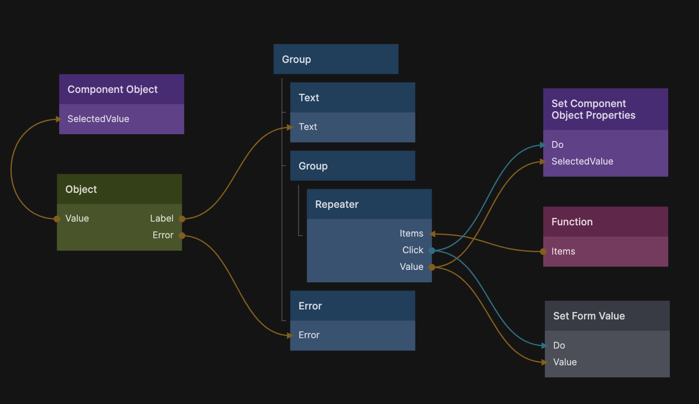
Task: Select the Text node title
Action: click(x=352, y=97)
